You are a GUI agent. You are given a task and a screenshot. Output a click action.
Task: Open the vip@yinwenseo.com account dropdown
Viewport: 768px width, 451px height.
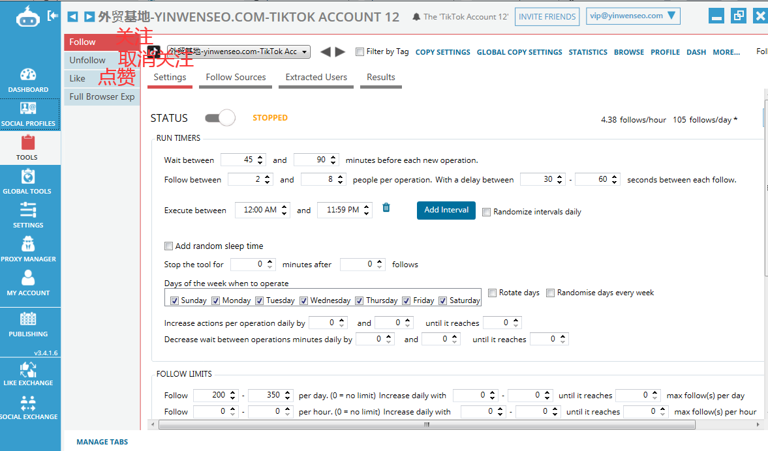coord(633,16)
